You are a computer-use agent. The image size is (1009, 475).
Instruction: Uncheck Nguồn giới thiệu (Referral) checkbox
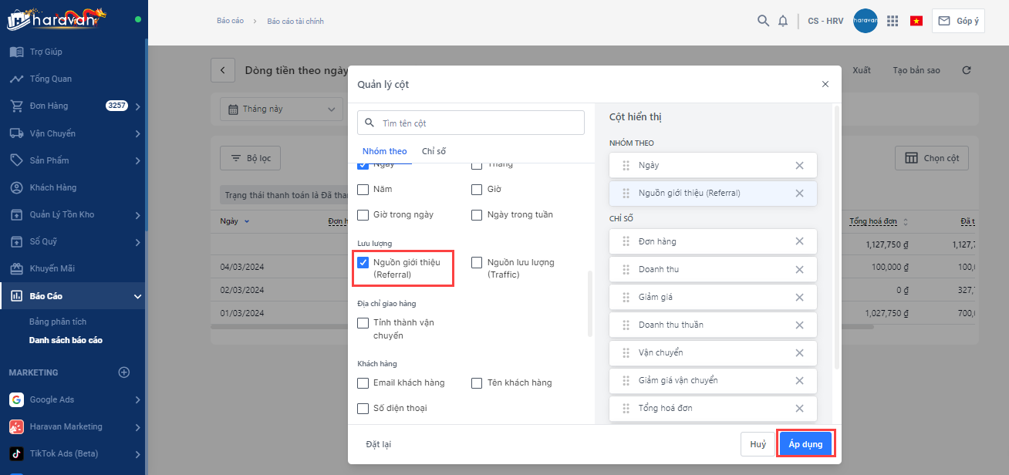pyautogui.click(x=363, y=262)
